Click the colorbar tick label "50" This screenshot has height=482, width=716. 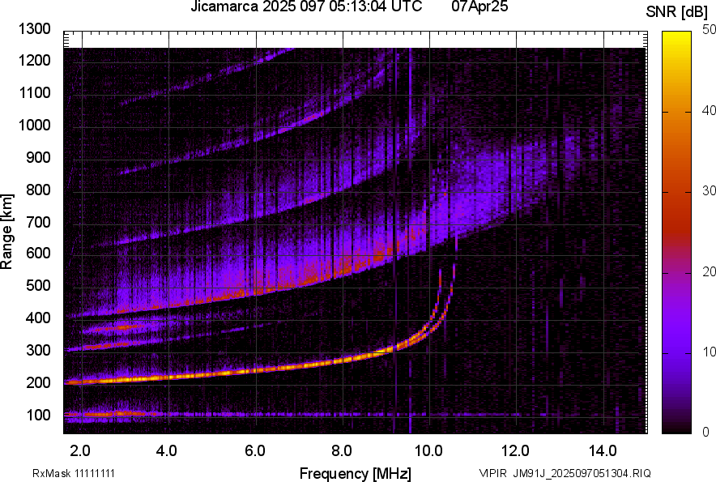point(710,30)
